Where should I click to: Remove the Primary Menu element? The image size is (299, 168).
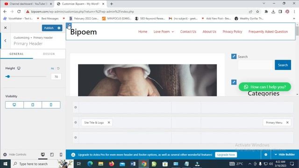click(287, 122)
